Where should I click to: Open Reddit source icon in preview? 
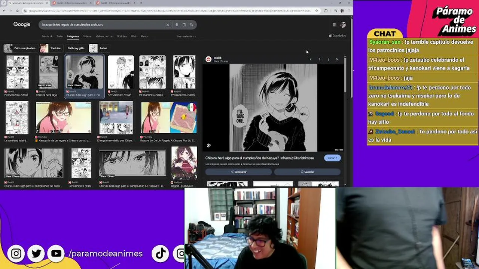pos(209,59)
